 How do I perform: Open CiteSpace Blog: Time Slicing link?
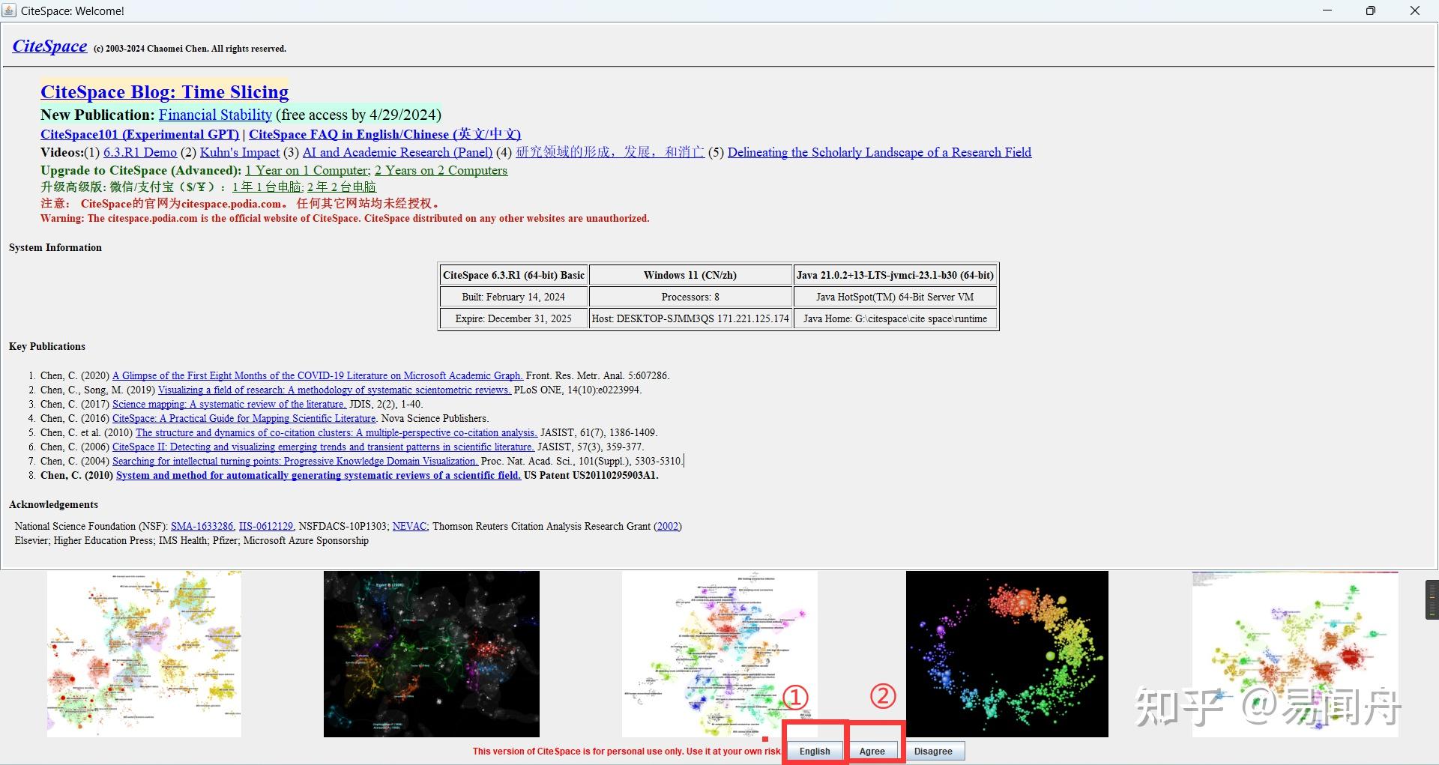164,92
